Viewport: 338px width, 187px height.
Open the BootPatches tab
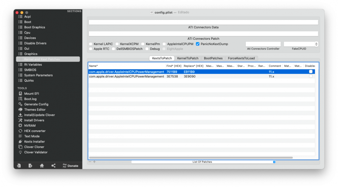(213, 58)
